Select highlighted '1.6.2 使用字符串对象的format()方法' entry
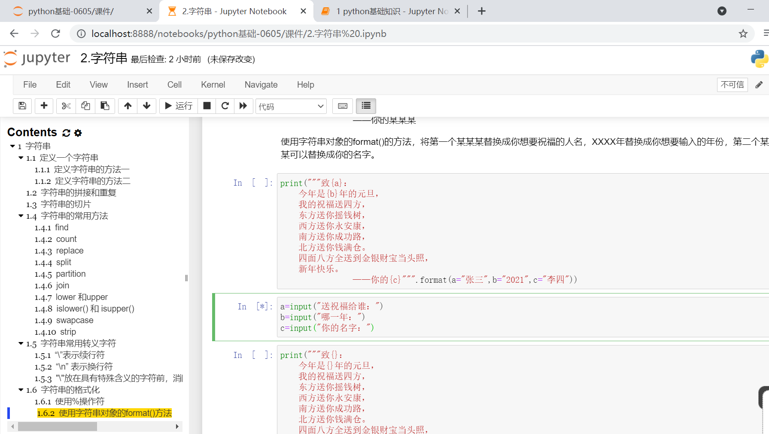This screenshot has width=769, height=434. 104,413
